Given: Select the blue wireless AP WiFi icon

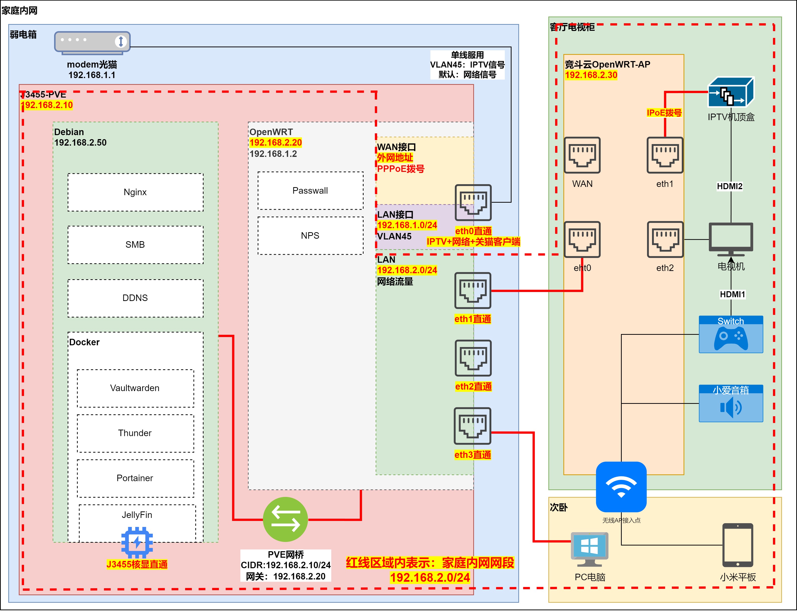Looking at the screenshot, I should (x=621, y=487).
